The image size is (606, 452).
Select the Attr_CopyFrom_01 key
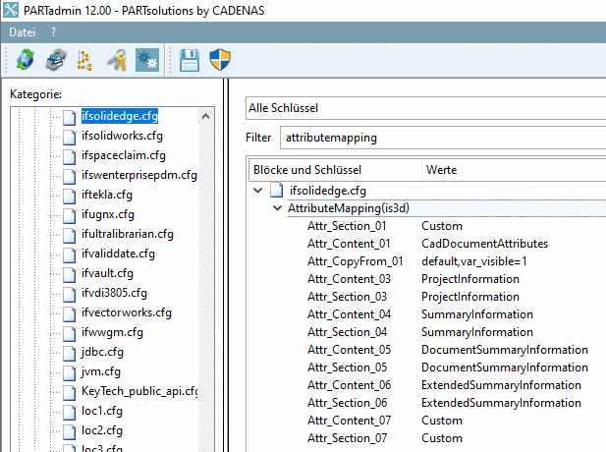pyautogui.click(x=356, y=261)
